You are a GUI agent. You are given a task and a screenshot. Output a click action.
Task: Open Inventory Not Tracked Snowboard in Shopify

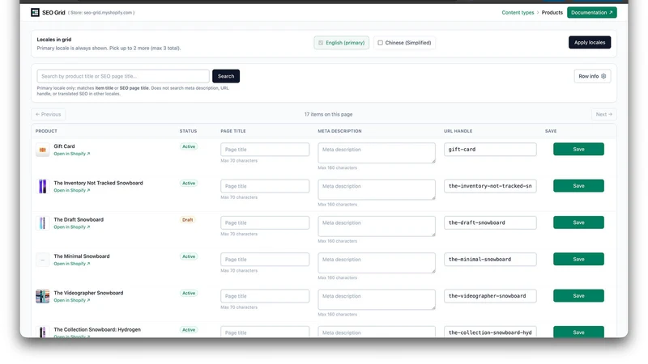[x=71, y=190]
